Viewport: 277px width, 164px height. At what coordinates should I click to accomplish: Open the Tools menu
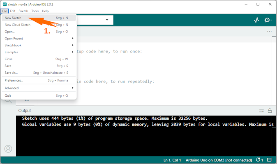coord(35,11)
